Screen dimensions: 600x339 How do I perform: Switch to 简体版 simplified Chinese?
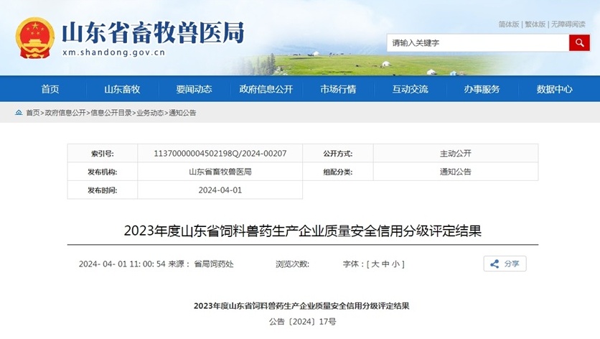(509, 24)
